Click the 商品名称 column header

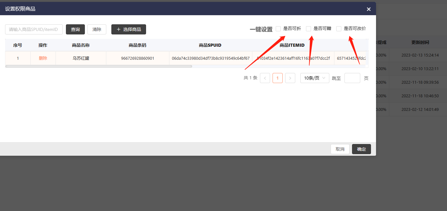pos(81,45)
